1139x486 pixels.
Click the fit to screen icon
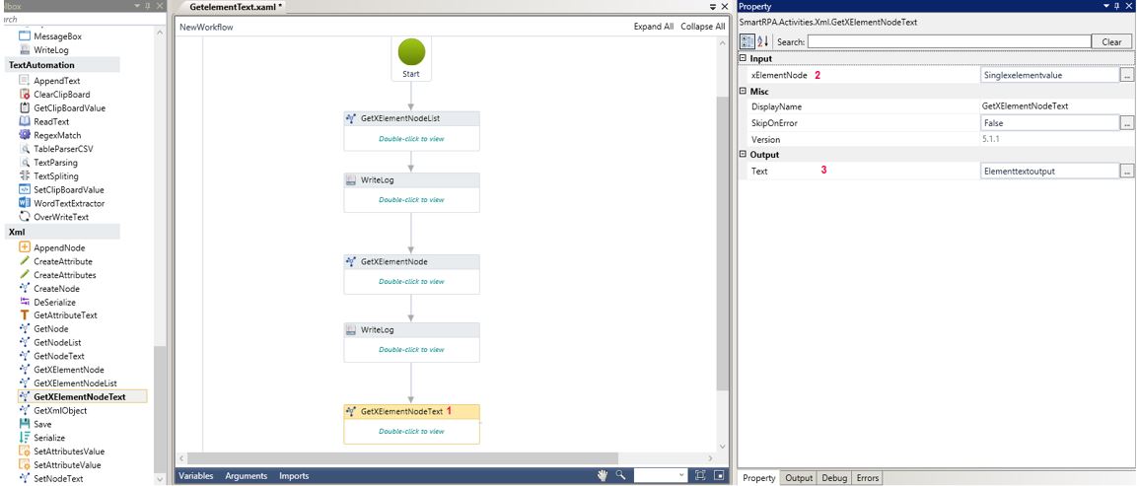[700, 475]
